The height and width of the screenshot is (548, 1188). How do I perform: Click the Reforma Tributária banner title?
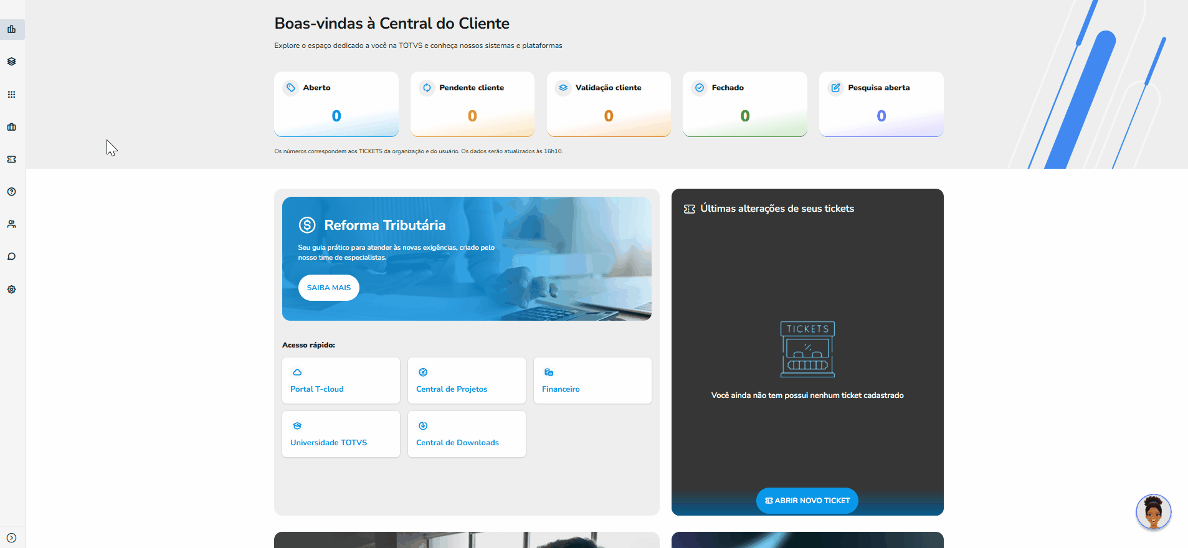click(385, 225)
